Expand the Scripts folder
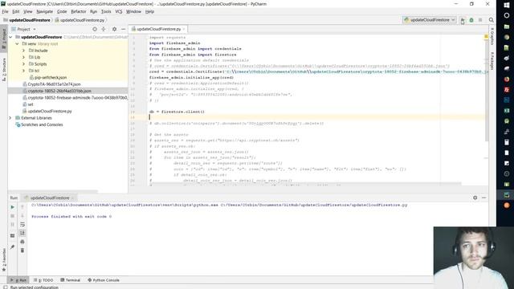 pos(23,64)
